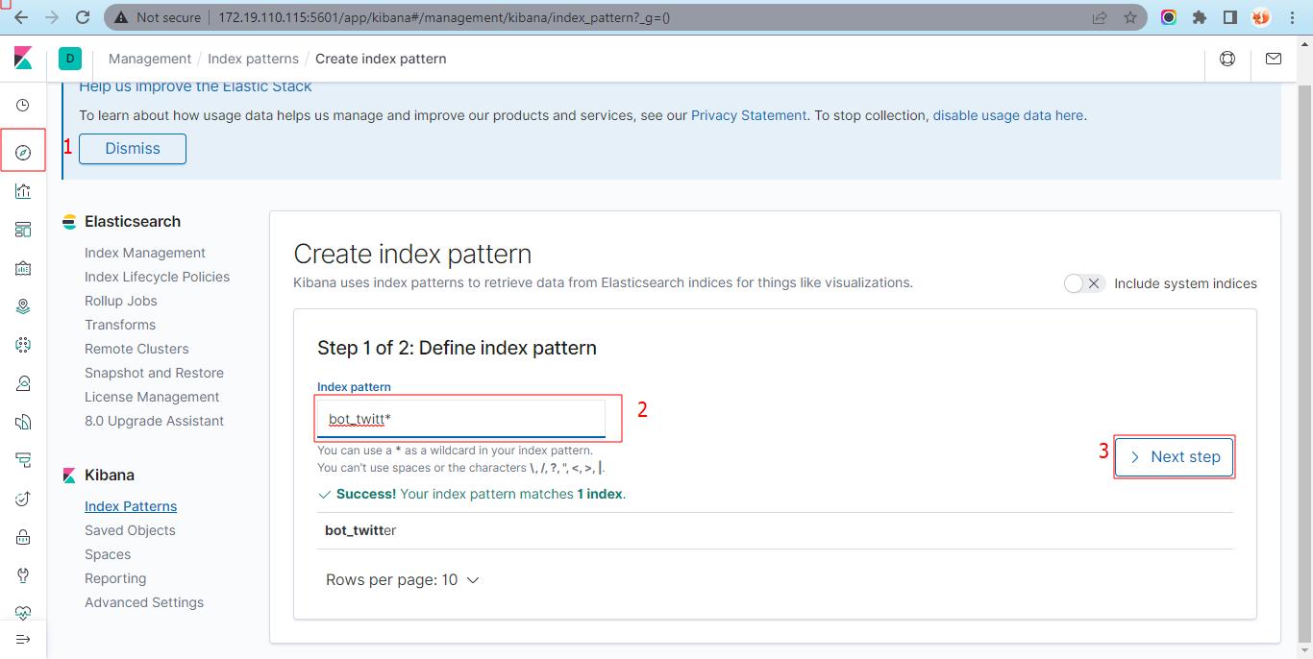
Task: Click the Next step button
Action: click(1174, 457)
